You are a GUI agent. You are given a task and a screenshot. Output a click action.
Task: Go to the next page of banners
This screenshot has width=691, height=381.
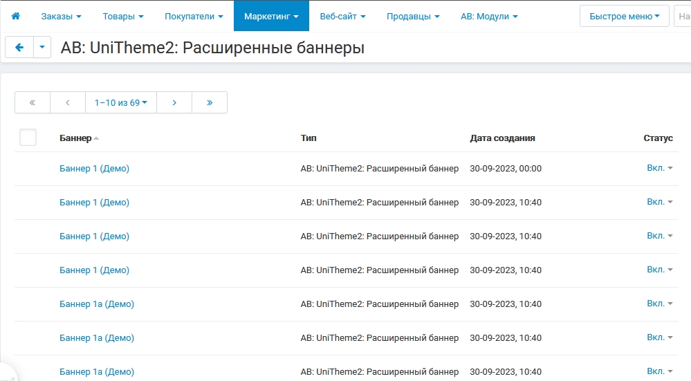pos(174,102)
